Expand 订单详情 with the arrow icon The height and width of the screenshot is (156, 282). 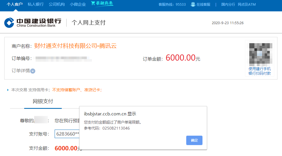[33, 71]
